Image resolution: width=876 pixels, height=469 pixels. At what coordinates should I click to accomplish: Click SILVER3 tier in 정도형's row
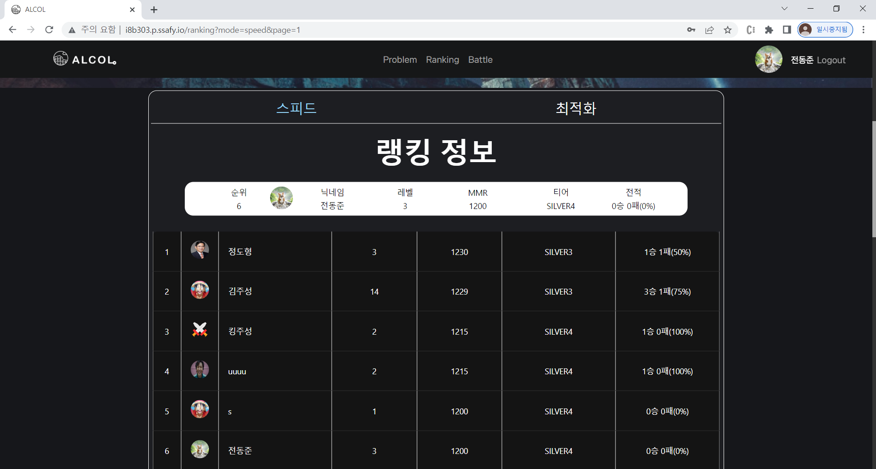tap(558, 252)
